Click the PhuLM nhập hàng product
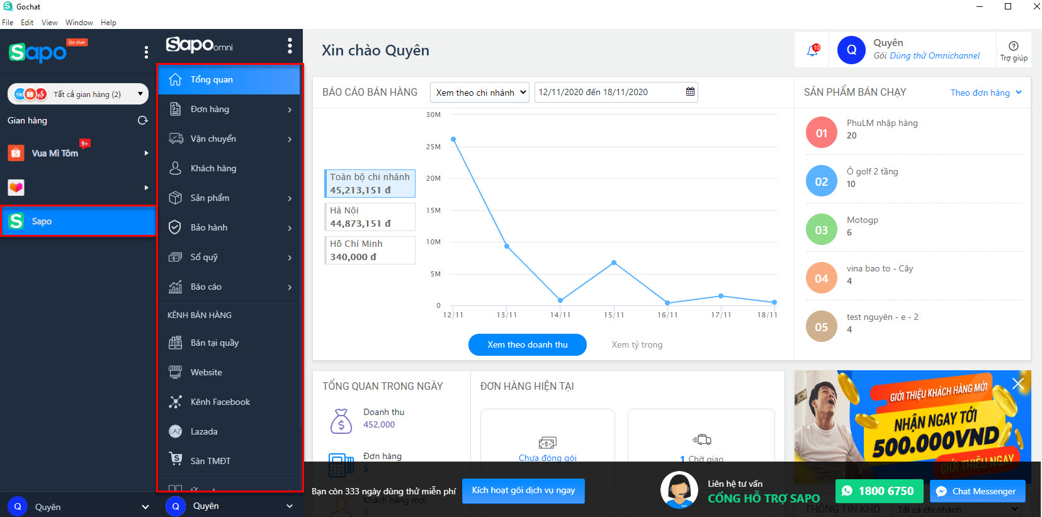The width and height of the screenshot is (1042, 517). tap(882, 123)
